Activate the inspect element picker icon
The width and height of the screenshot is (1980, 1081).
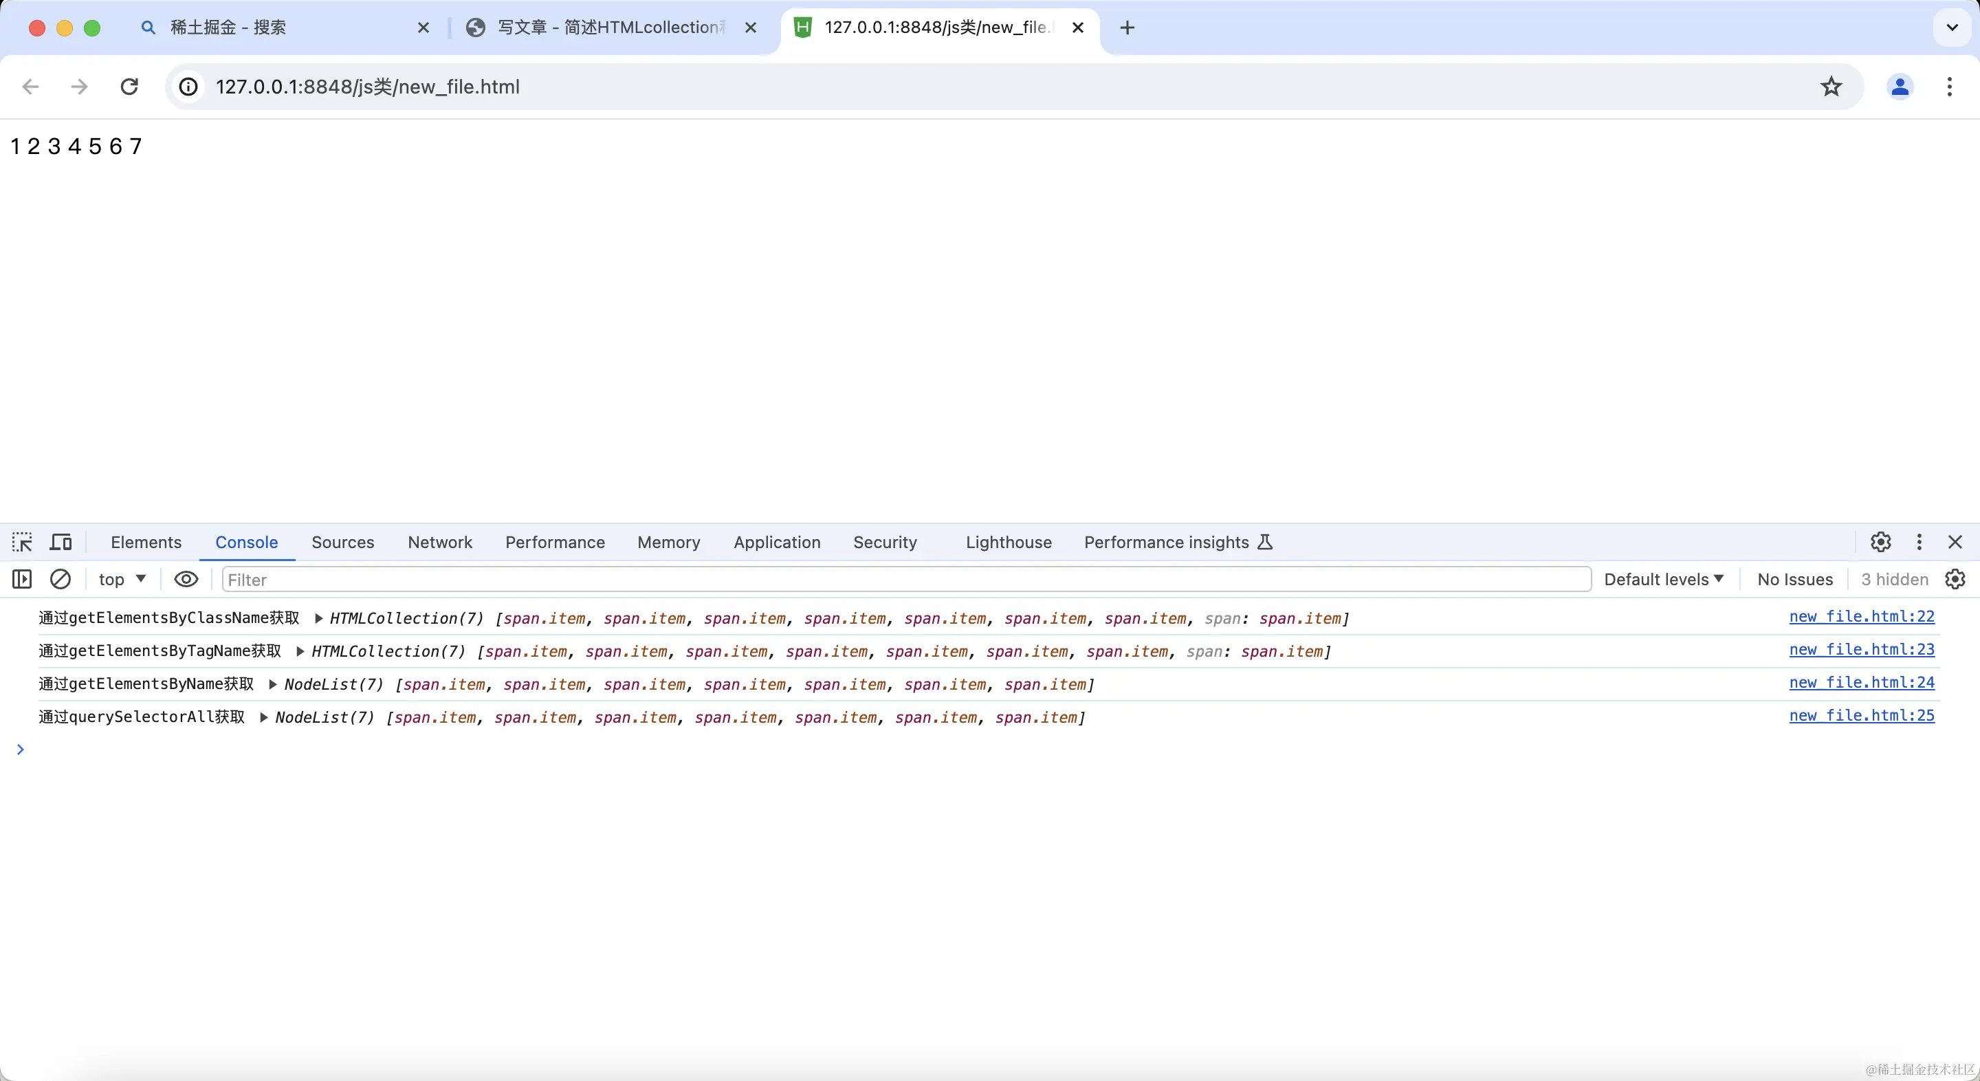coord(22,542)
